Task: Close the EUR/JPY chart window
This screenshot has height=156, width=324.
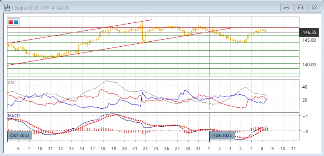Action: click(x=313, y=8)
